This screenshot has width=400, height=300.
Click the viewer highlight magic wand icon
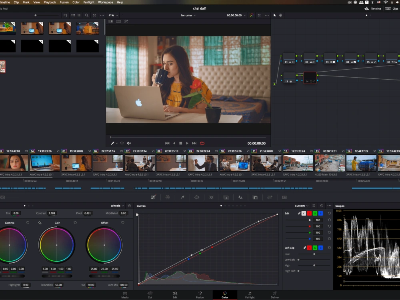[126, 22]
